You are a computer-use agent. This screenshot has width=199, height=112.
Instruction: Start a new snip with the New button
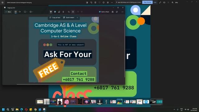(x=8, y=12)
